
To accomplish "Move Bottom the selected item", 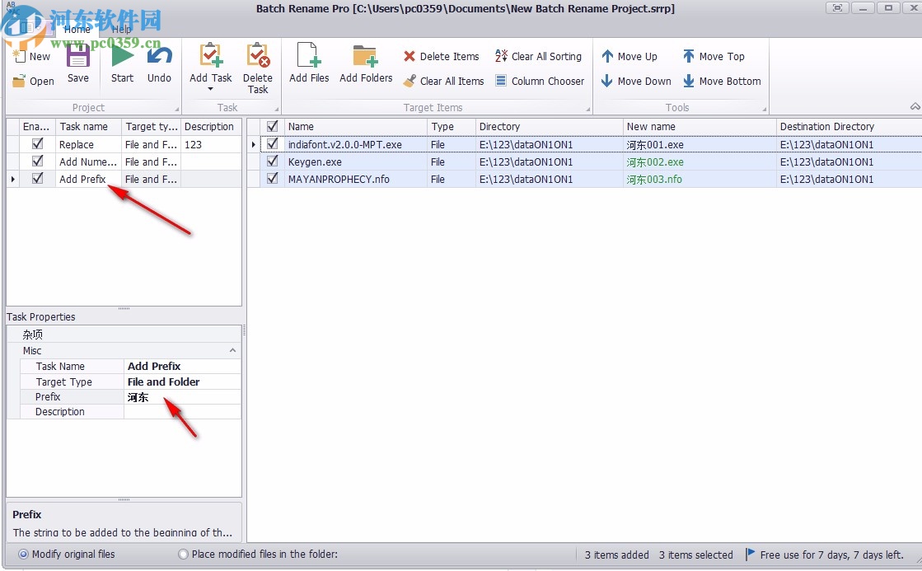I will click(722, 81).
